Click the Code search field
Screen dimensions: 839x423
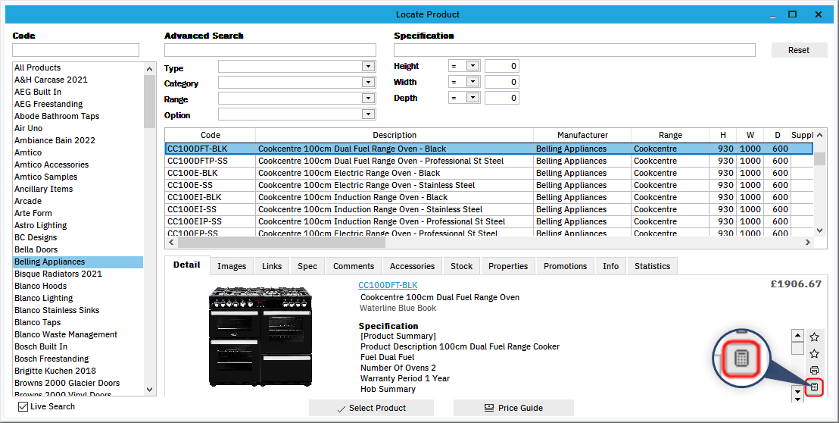[76, 50]
